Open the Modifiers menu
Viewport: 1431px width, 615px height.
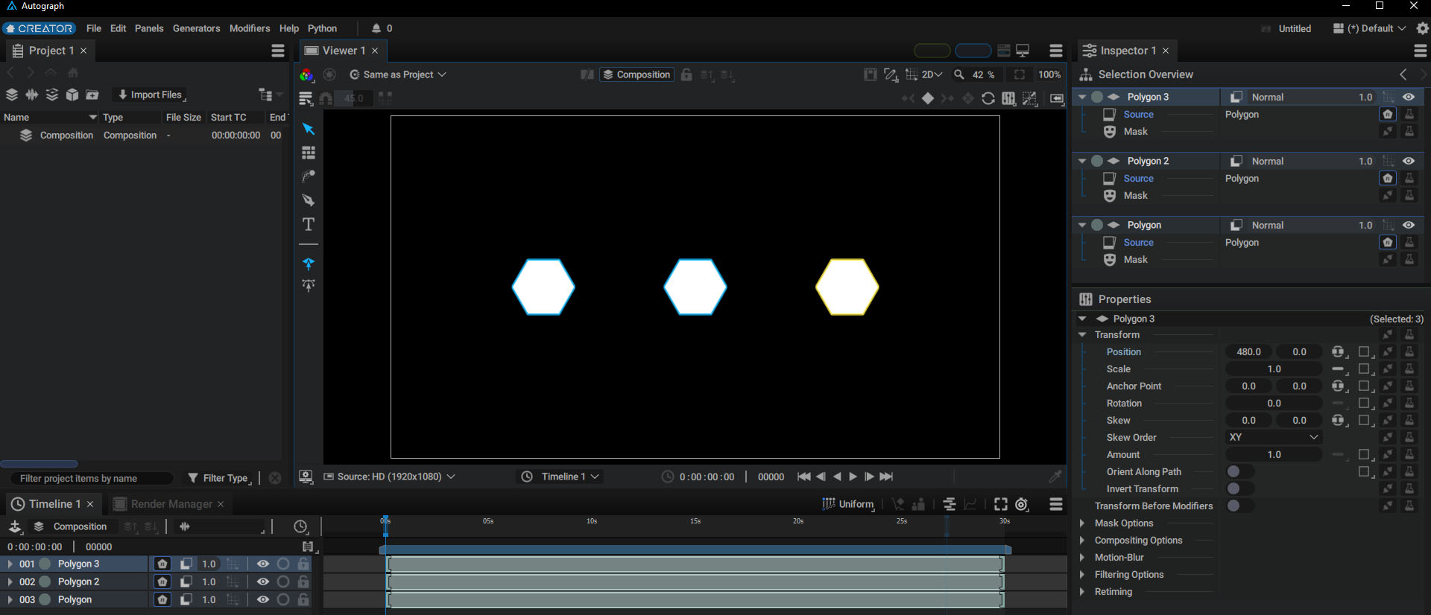(x=250, y=28)
